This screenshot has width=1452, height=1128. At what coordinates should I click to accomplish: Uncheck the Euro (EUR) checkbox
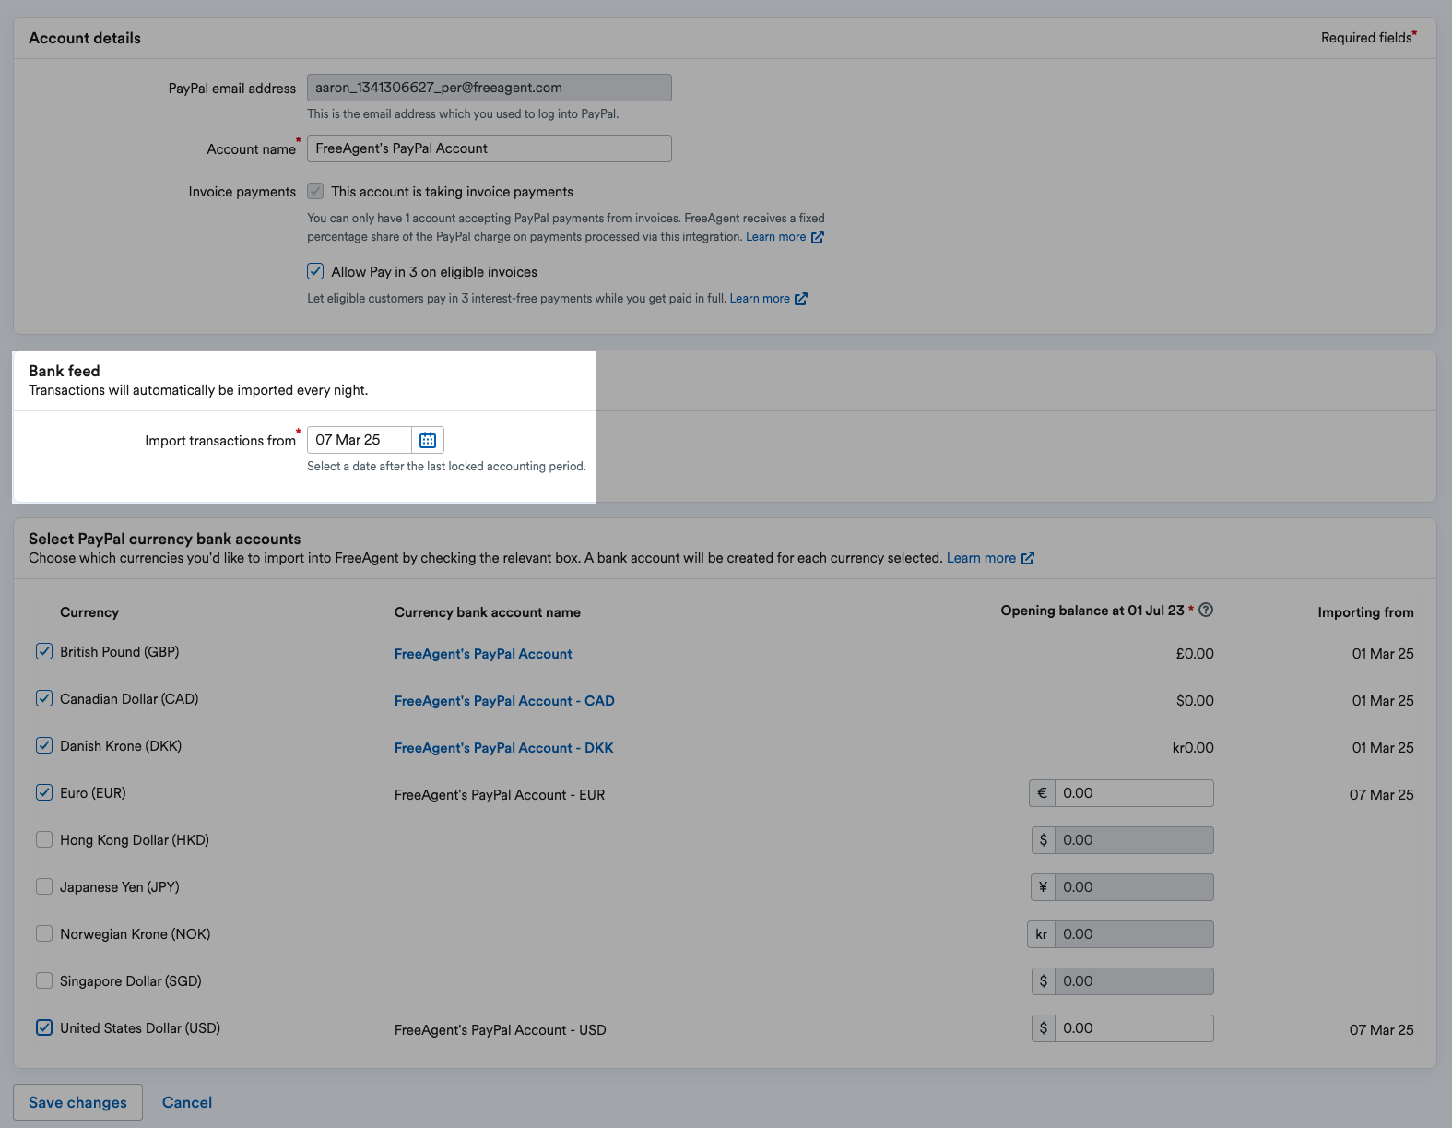pos(44,792)
